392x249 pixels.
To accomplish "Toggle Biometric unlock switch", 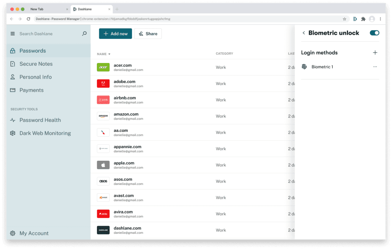I will 374,33.
